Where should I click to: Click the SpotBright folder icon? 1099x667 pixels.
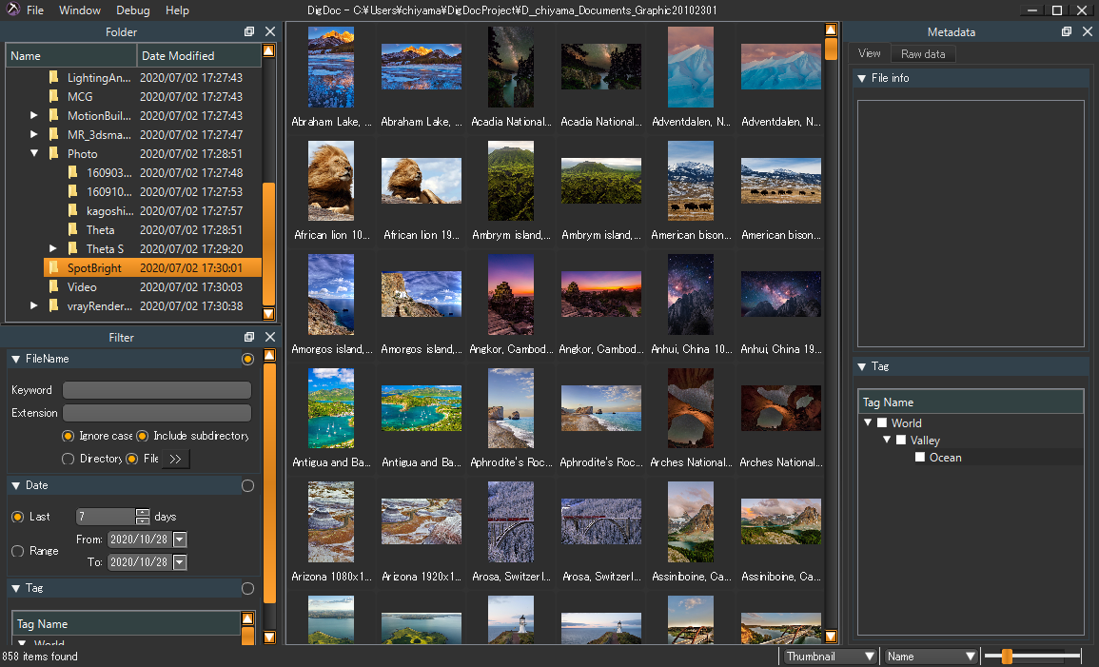54,267
